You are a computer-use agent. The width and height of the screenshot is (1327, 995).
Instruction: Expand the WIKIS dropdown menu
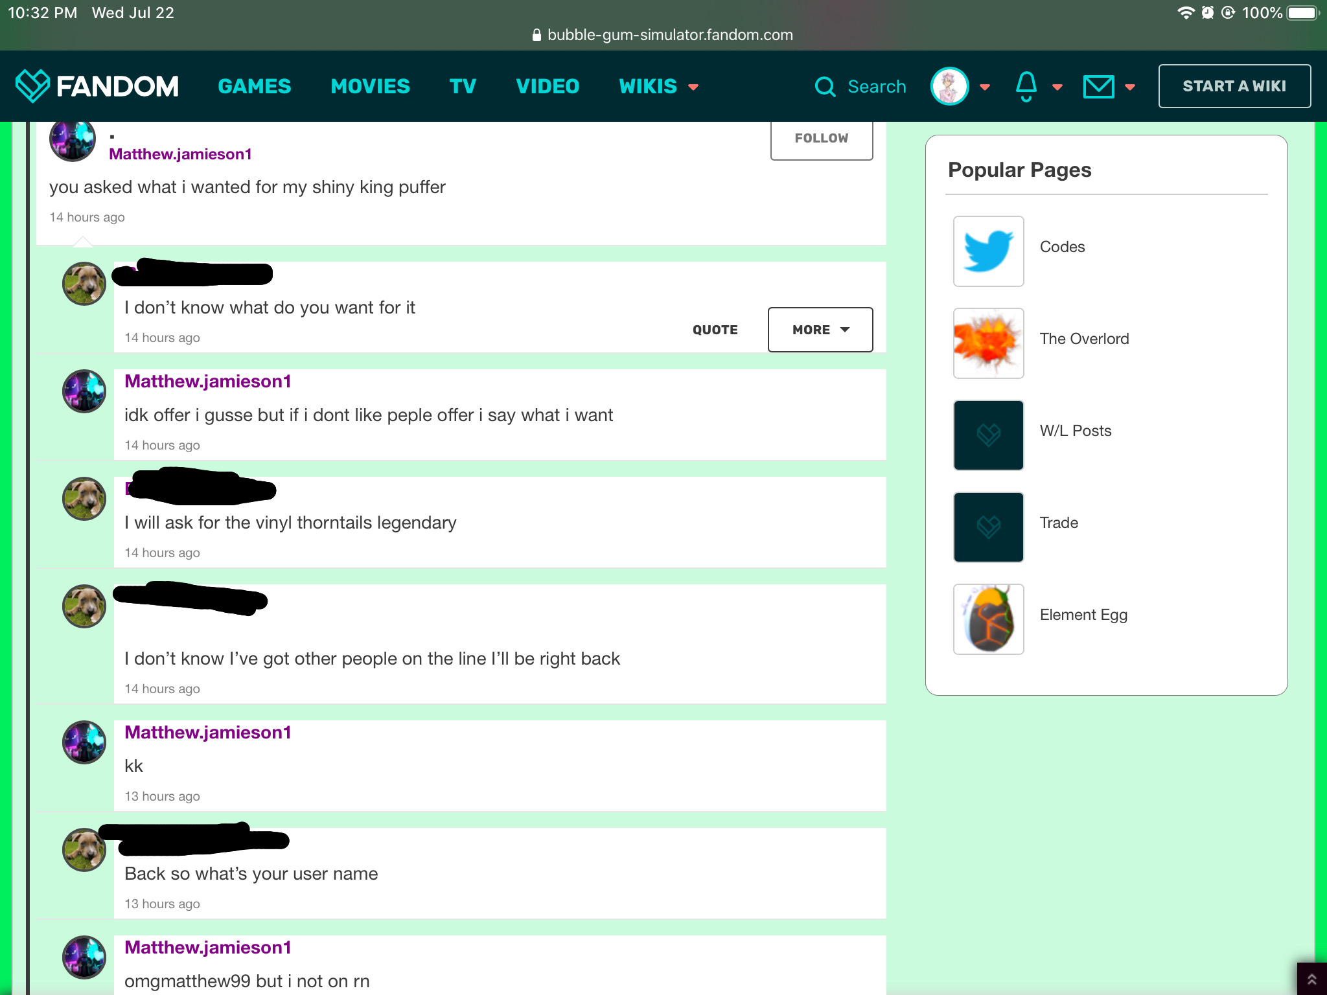[658, 86]
